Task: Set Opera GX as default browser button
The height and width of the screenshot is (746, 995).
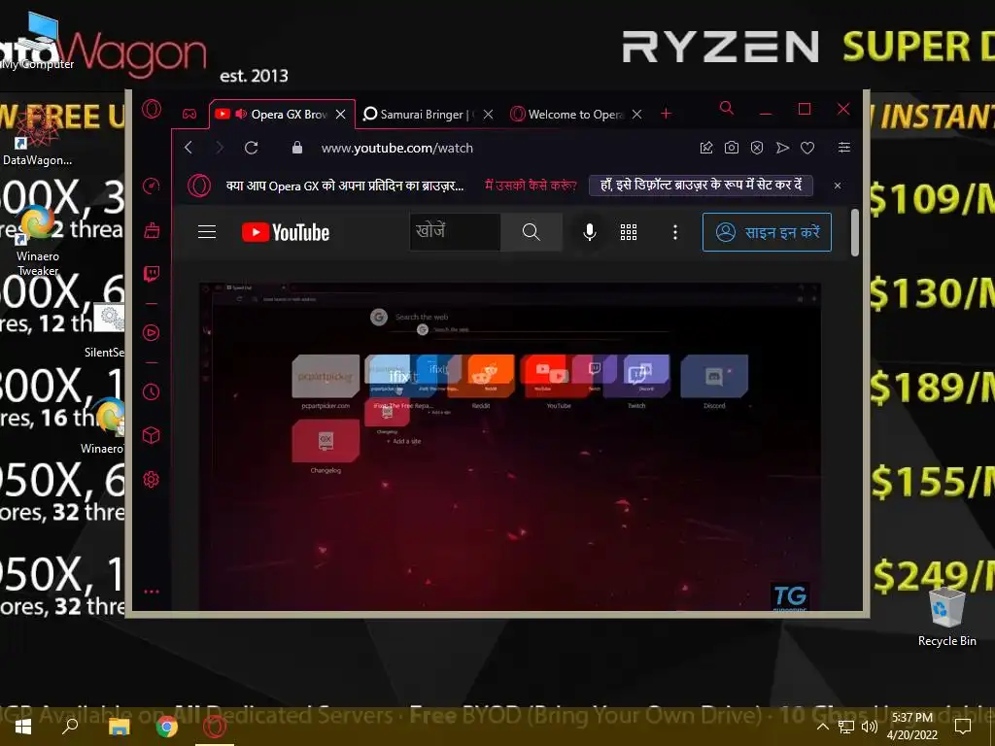Action: click(x=701, y=186)
